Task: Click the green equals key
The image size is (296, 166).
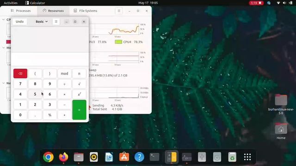Action: (79, 110)
